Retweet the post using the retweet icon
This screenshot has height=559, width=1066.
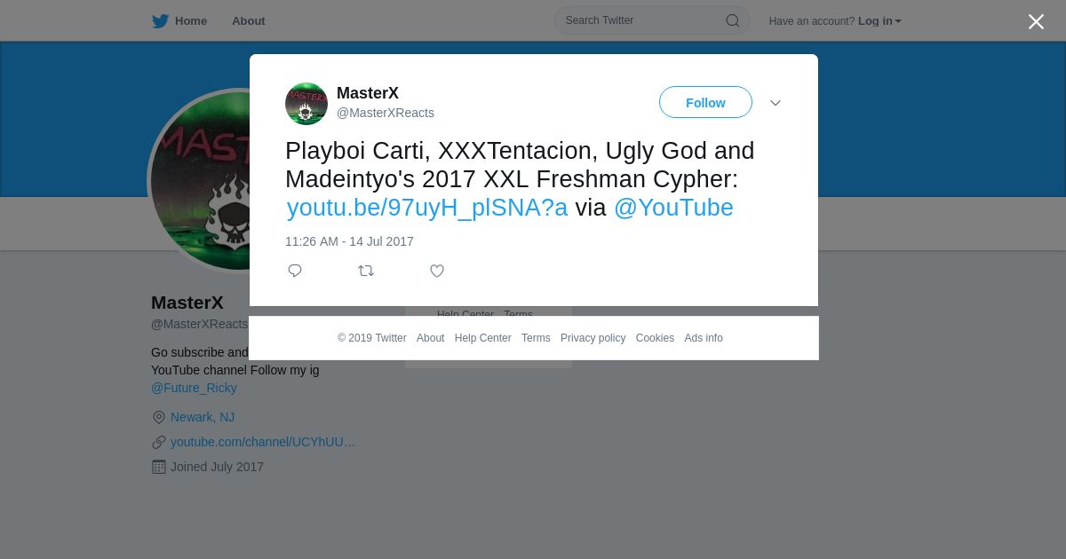pyautogui.click(x=366, y=271)
